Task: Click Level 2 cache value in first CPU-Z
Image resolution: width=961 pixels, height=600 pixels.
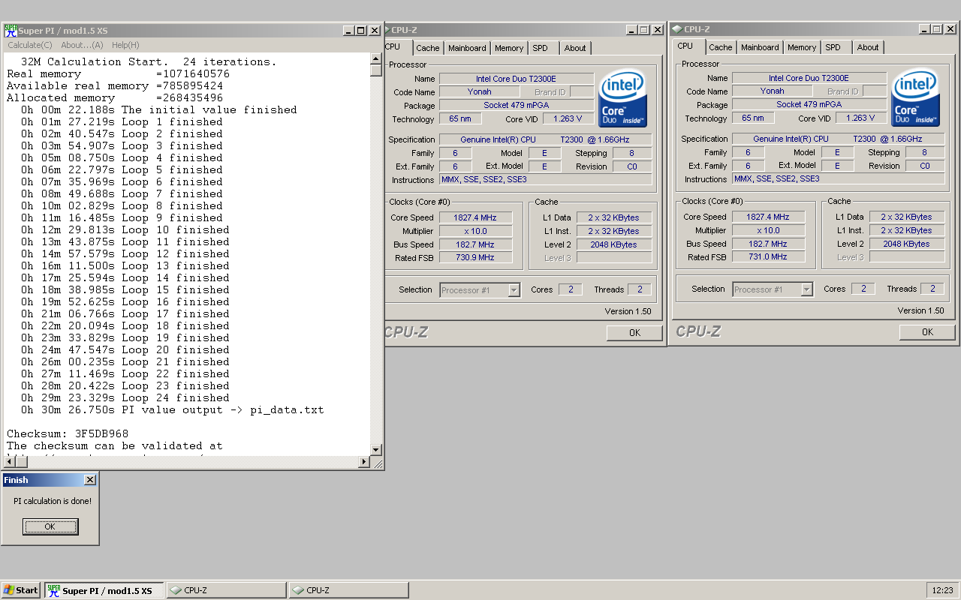Action: (x=614, y=244)
